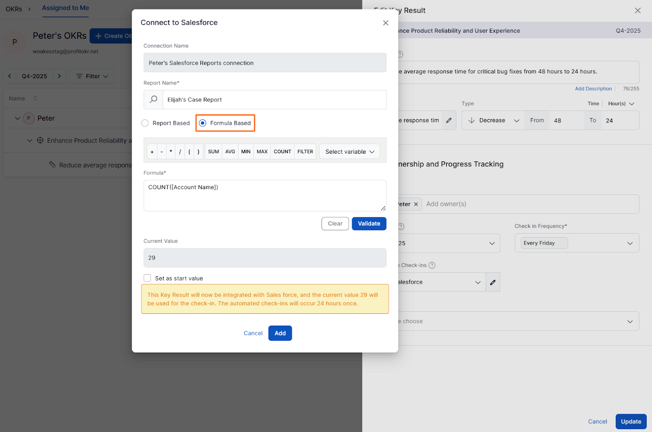Open the Decrease type dropdown

tap(493, 120)
